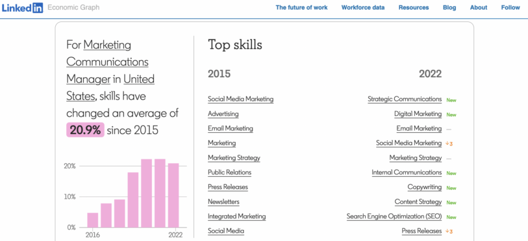Open 2022 skill Search Engine Optimization (SEO)
The height and width of the screenshot is (241, 528).
click(394, 216)
